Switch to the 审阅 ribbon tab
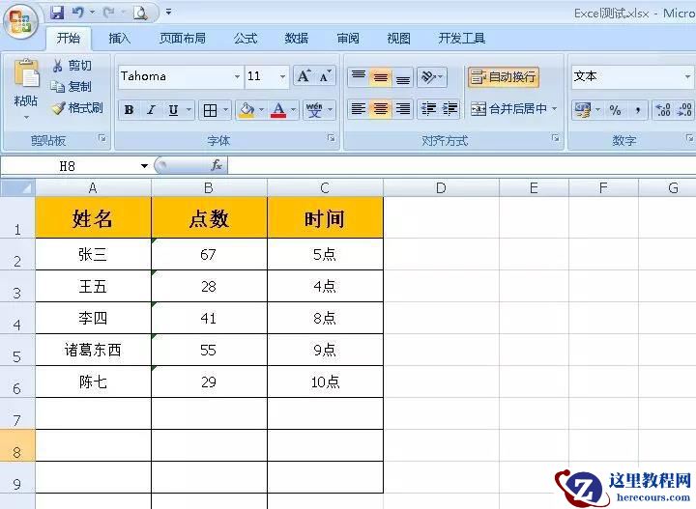This screenshot has height=509, width=696. pos(348,39)
